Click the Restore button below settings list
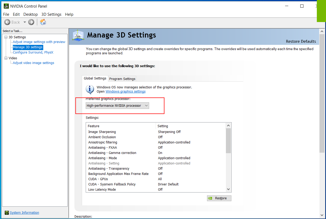This screenshot has height=219, width=326. 219,198
